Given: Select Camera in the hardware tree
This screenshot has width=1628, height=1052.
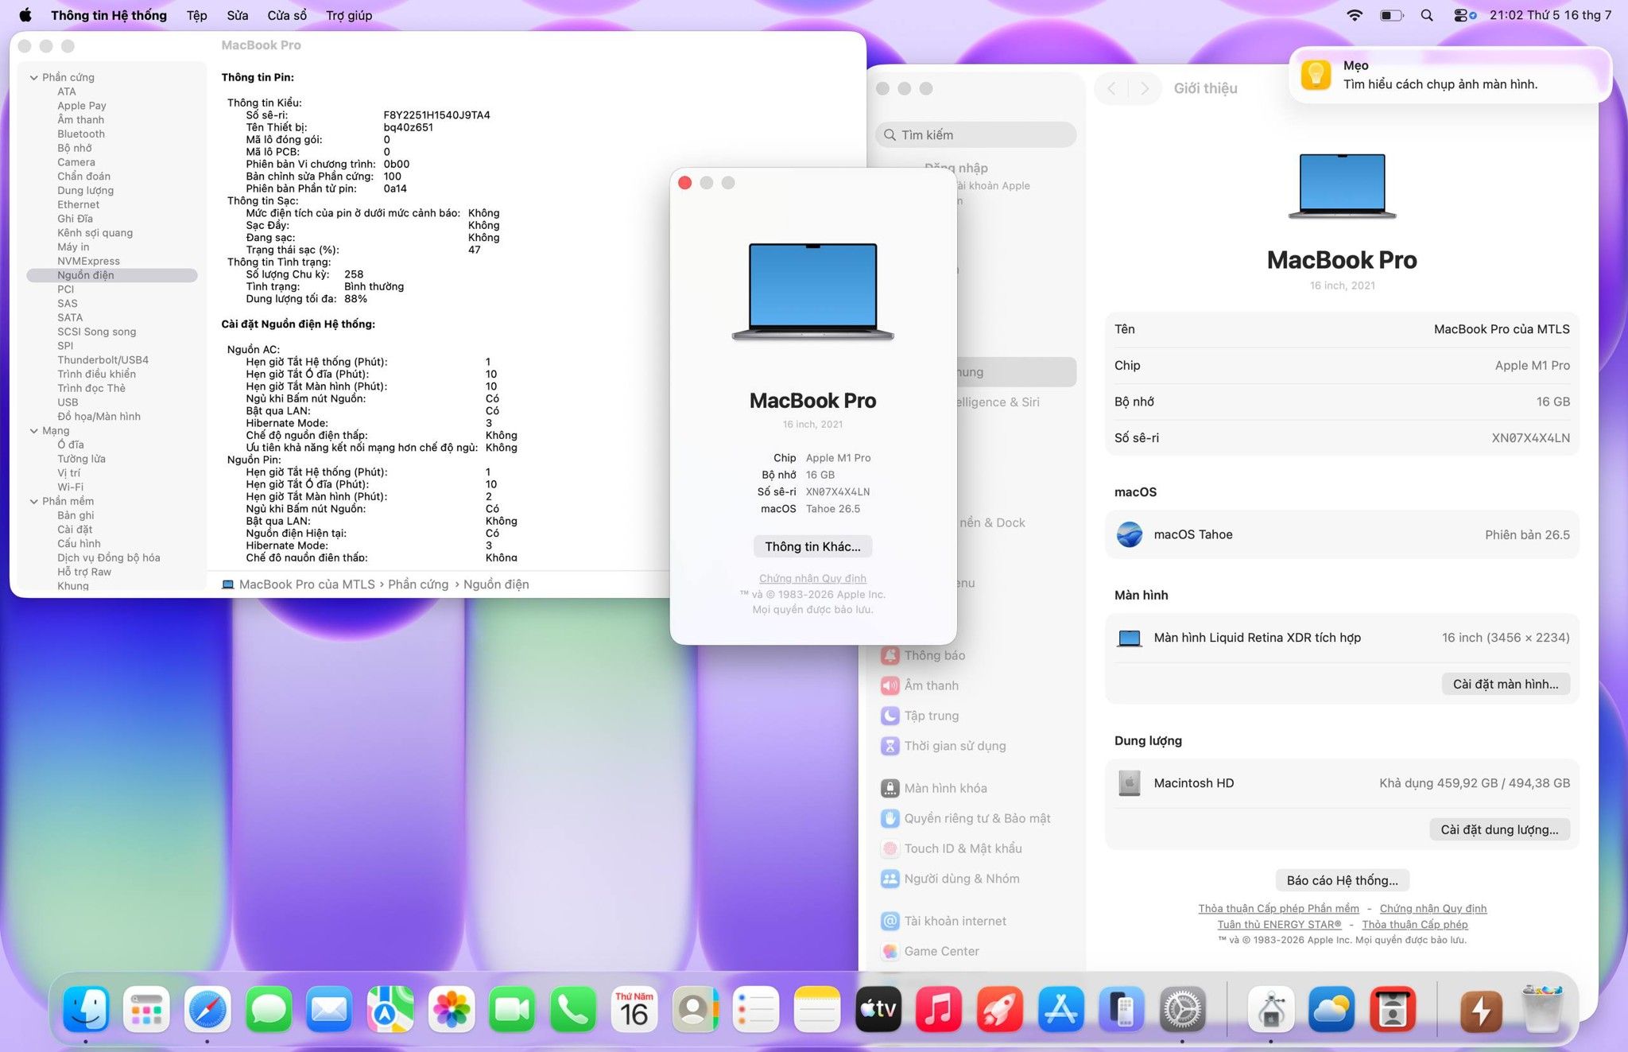Looking at the screenshot, I should [x=76, y=161].
